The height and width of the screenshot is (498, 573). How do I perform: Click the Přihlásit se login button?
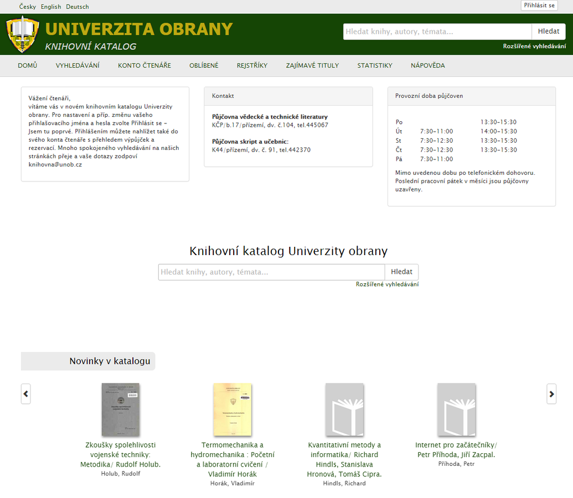(x=539, y=6)
